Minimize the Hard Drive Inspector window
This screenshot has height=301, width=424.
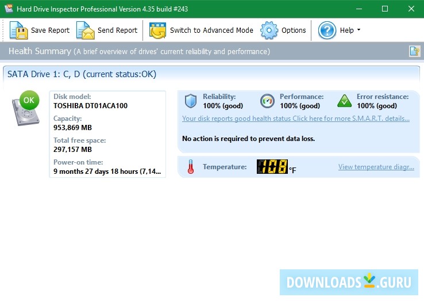(x=359, y=9)
